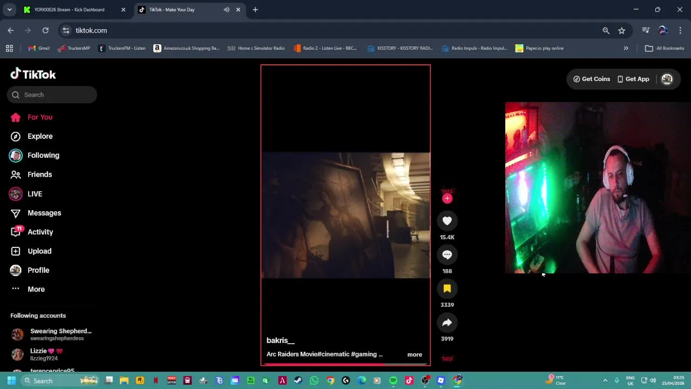Seek on the video progress bar

[x=345, y=364]
